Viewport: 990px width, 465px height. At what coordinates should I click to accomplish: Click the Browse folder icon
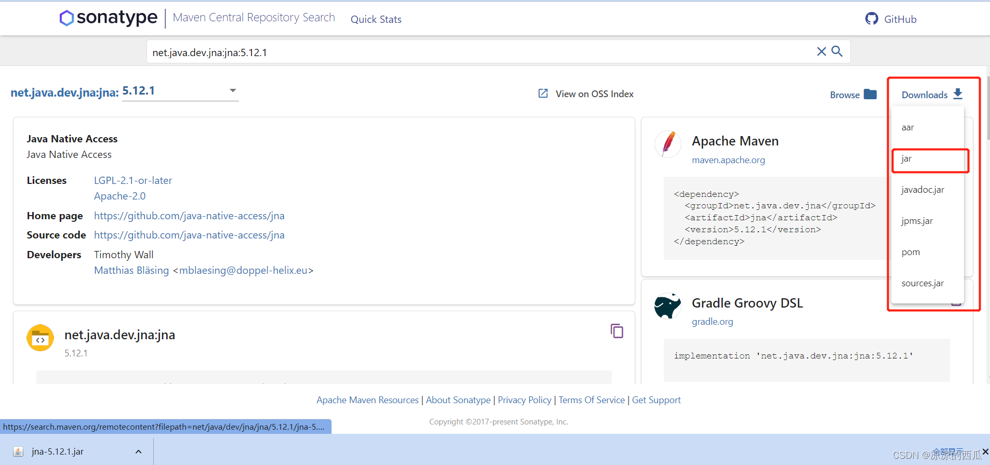pyautogui.click(x=870, y=94)
